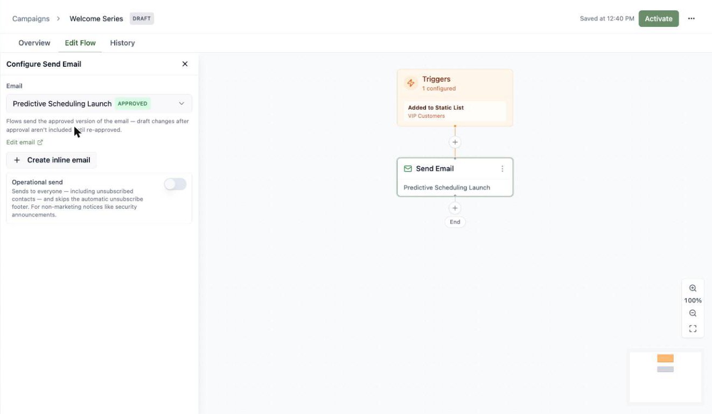Open the Send Email node options menu

pyautogui.click(x=502, y=169)
